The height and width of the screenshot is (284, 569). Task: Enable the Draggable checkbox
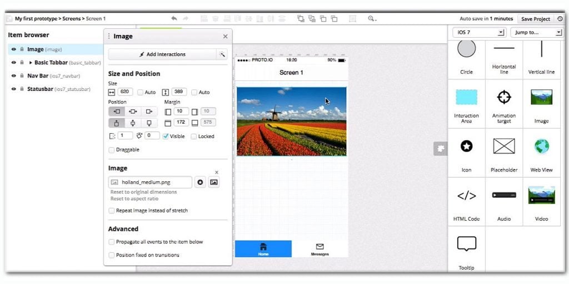(112, 150)
